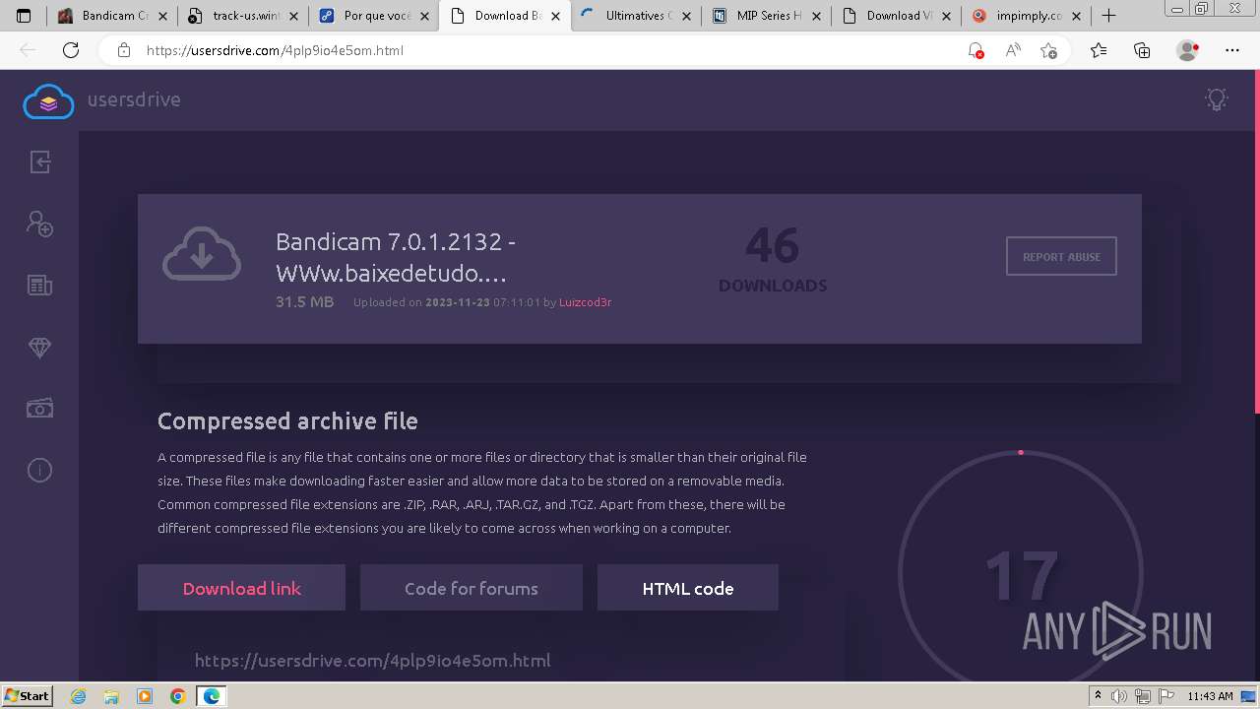Viewport: 1260px width, 709px height.
Task: Click the usersdrive brand text
Action: pyautogui.click(x=134, y=99)
